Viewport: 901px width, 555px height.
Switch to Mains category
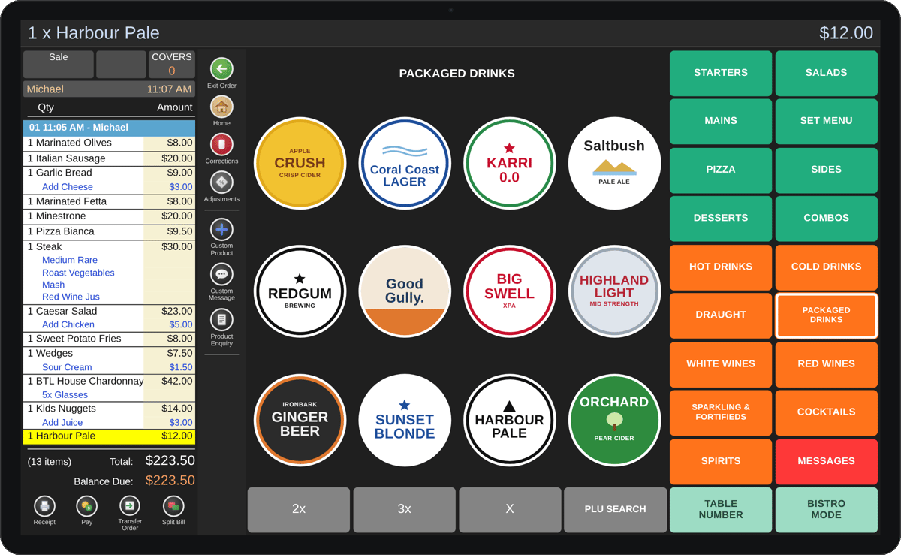tap(721, 121)
